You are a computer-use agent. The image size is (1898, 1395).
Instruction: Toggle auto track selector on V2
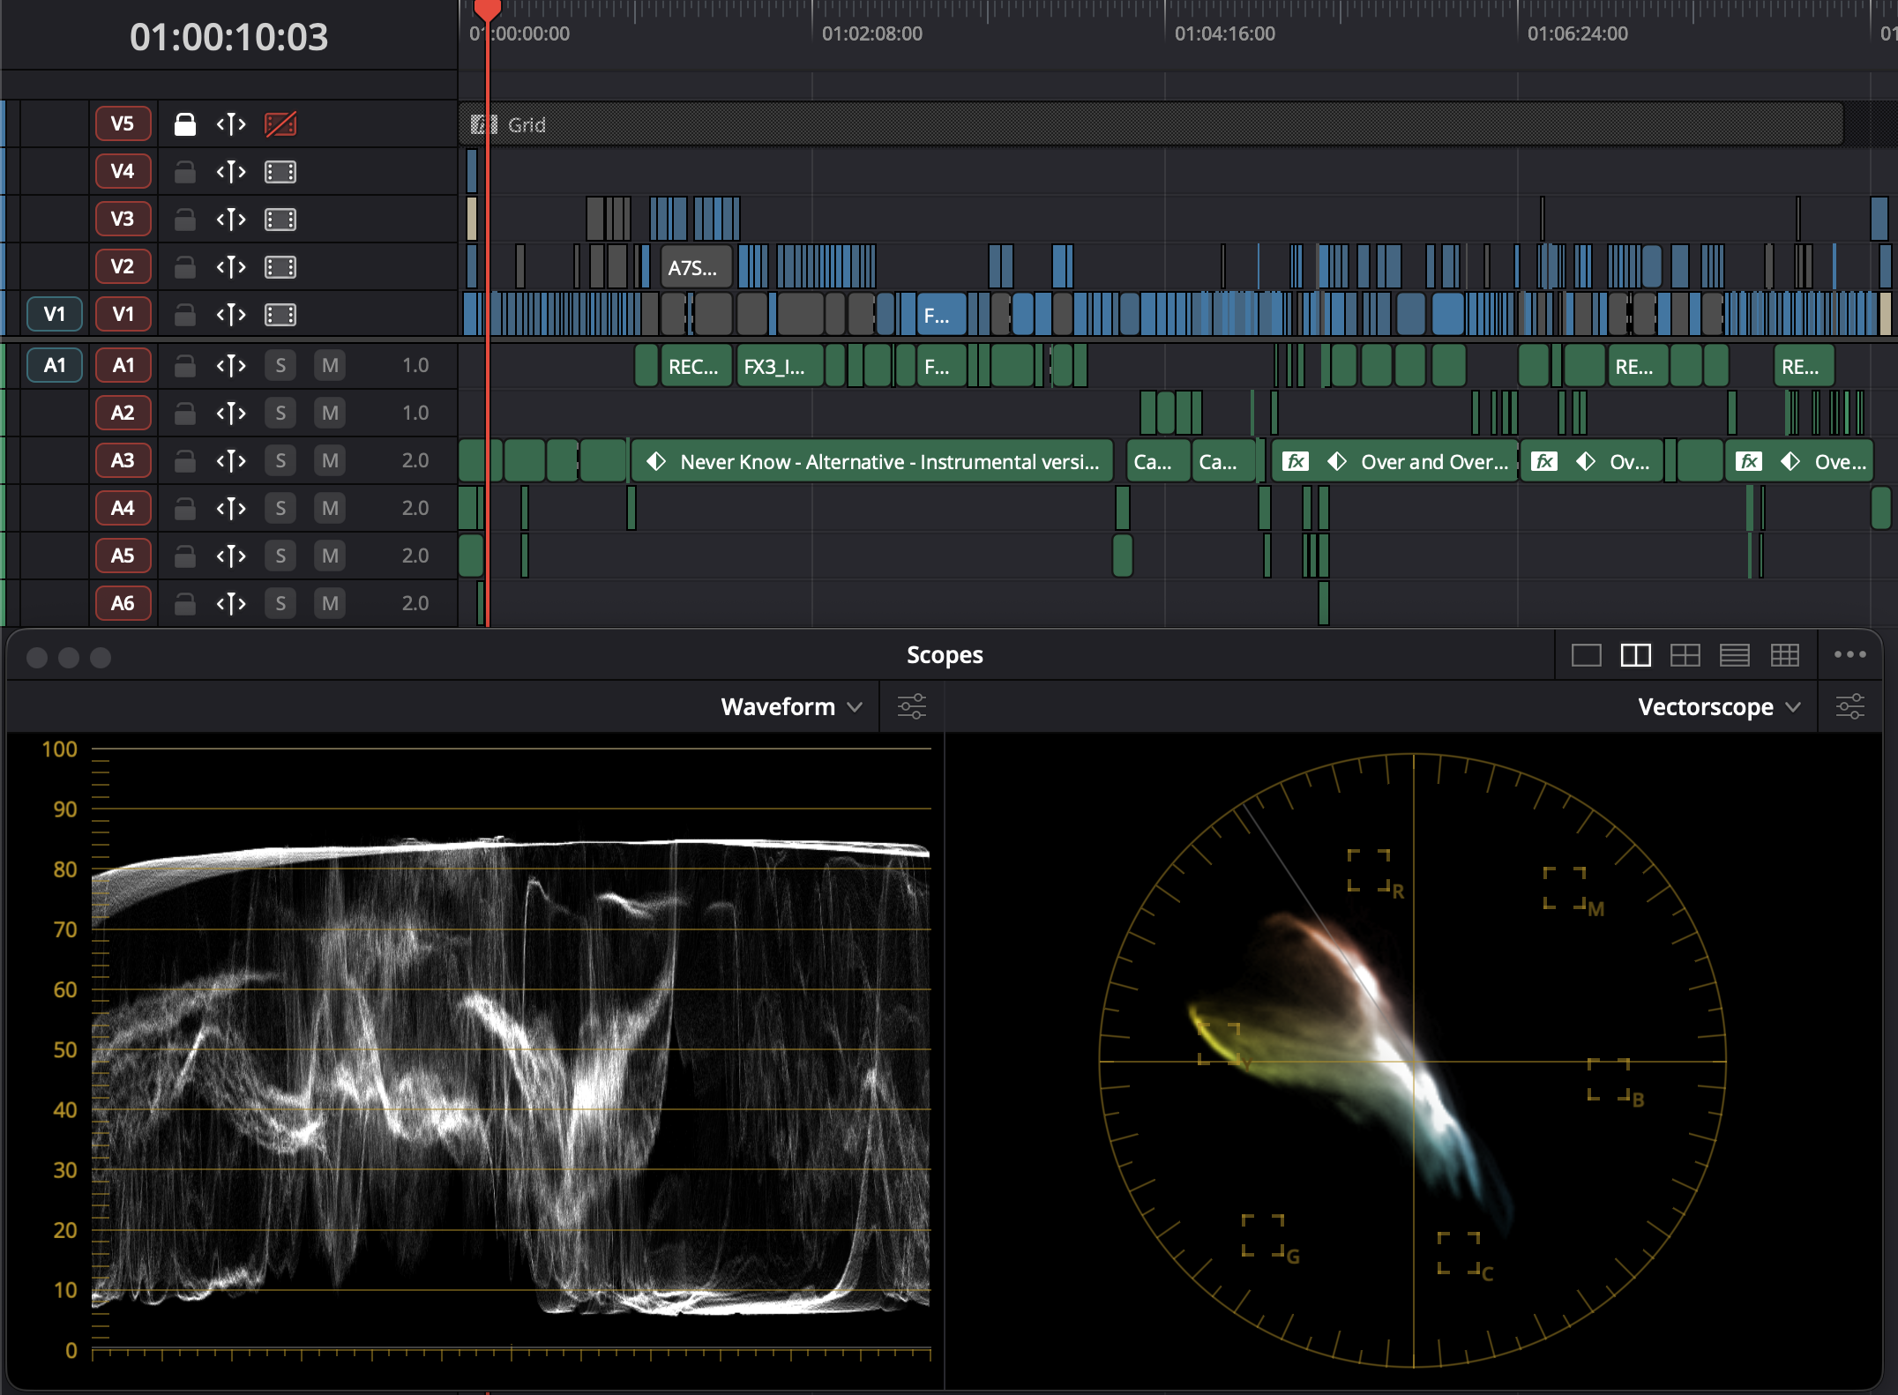click(x=231, y=267)
